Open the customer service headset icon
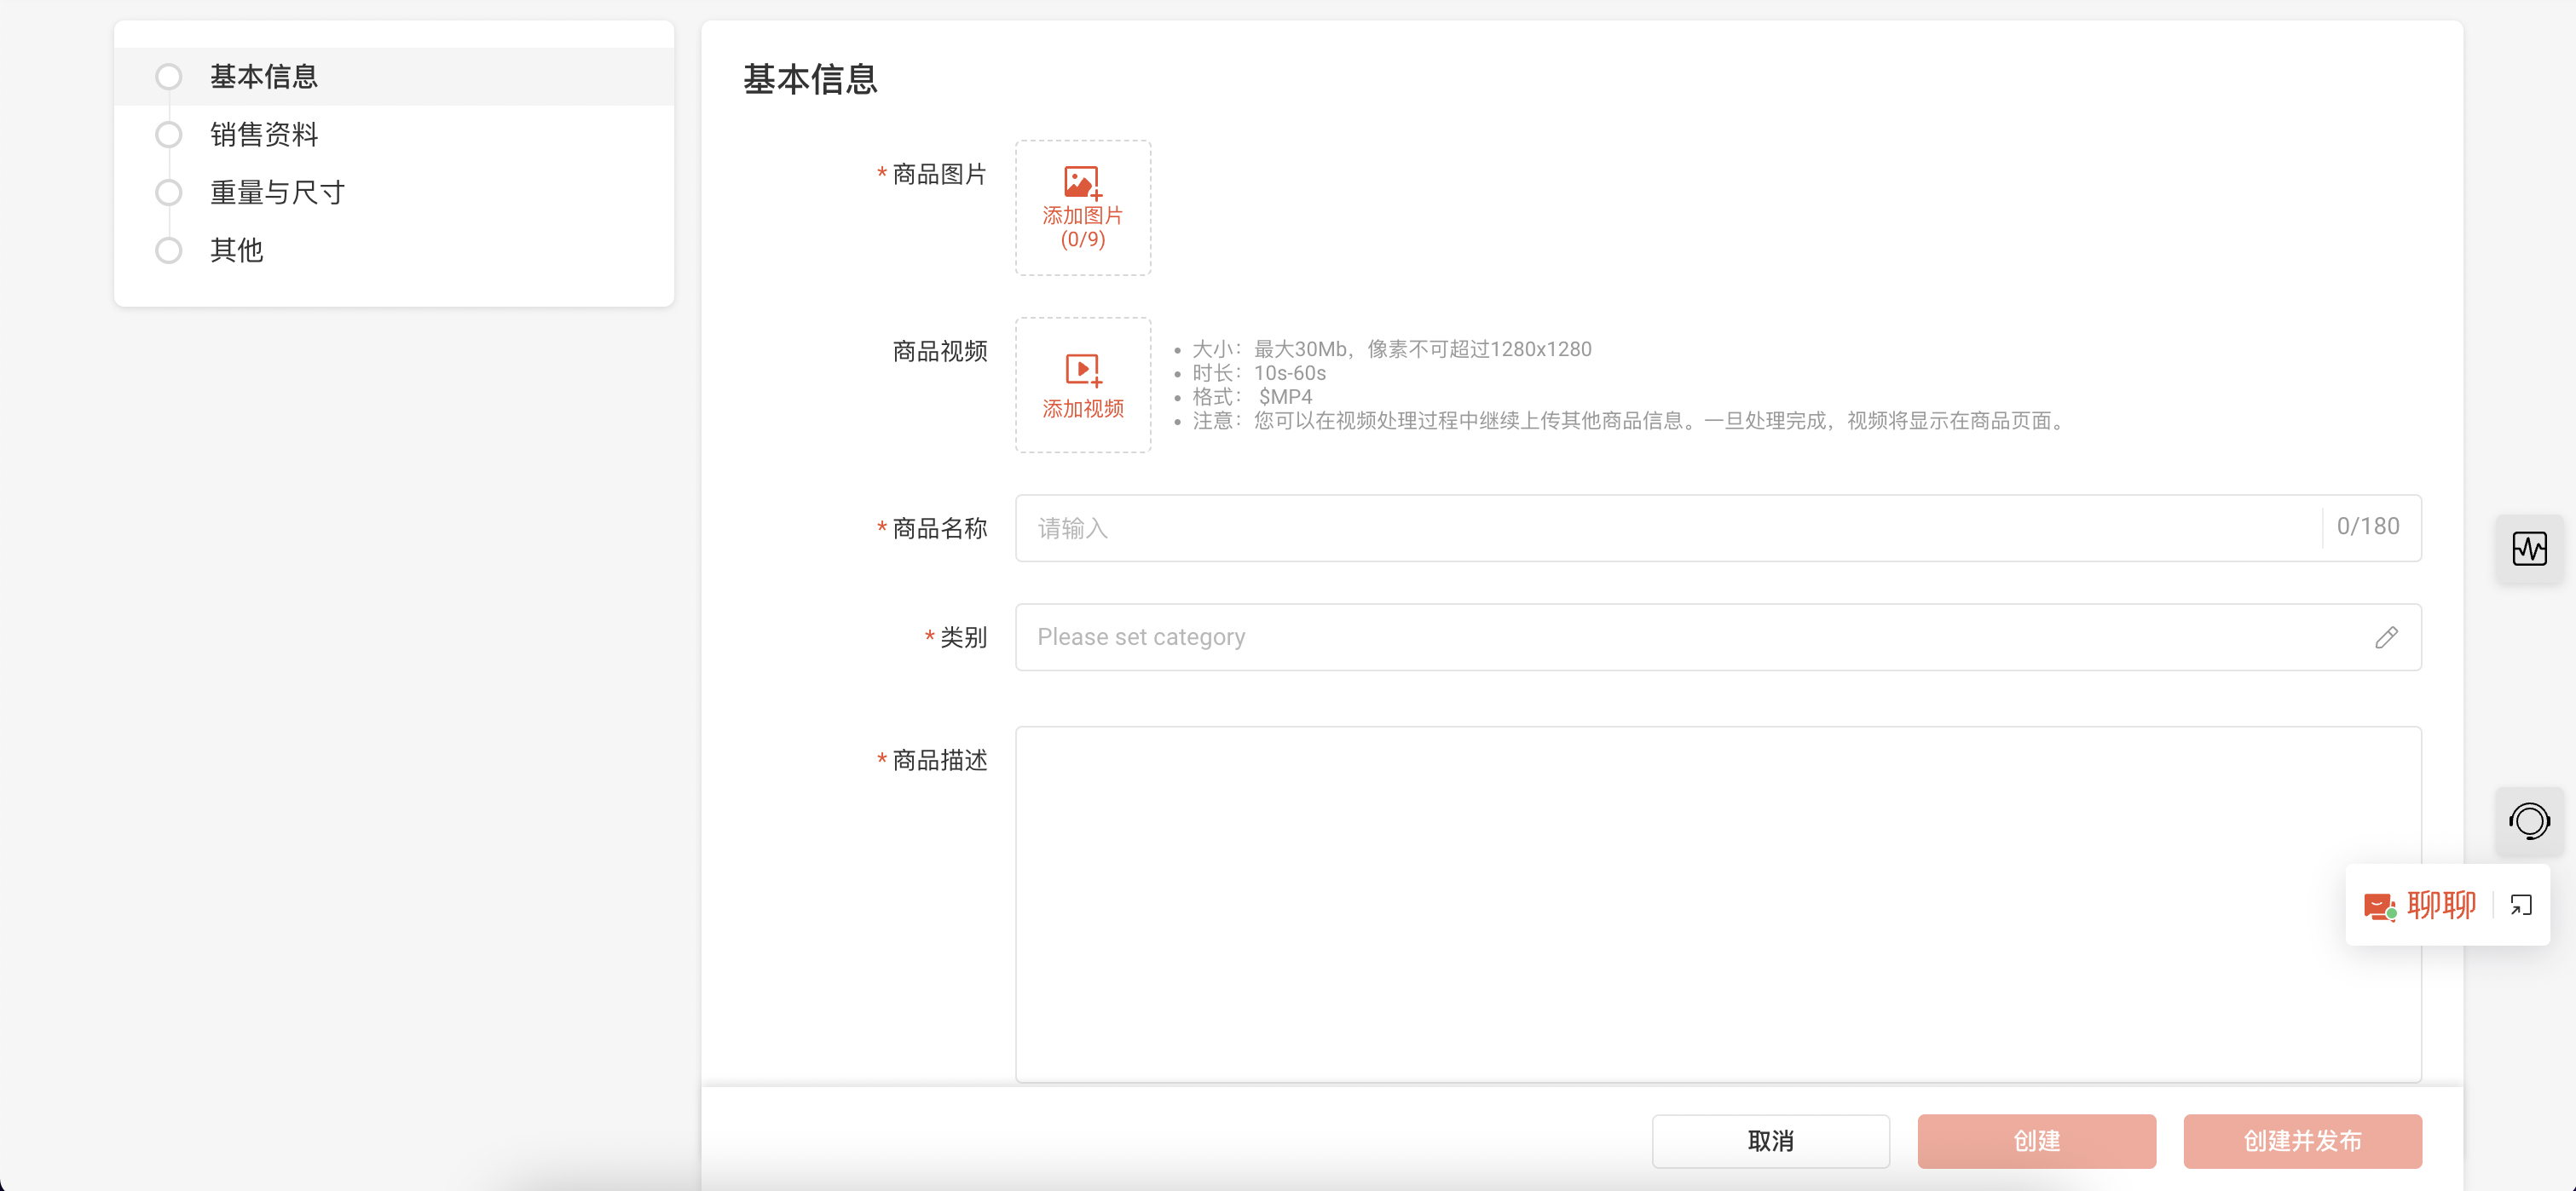This screenshot has height=1191, width=2576. click(2529, 821)
